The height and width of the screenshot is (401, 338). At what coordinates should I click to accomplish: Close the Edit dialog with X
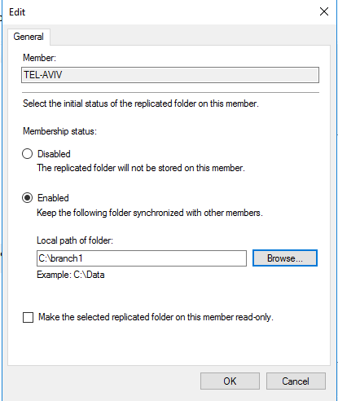click(x=324, y=11)
